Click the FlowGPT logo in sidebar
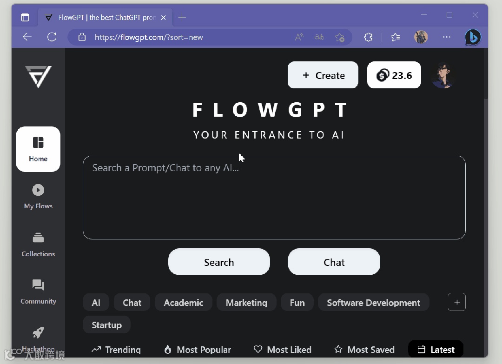 tap(39, 77)
